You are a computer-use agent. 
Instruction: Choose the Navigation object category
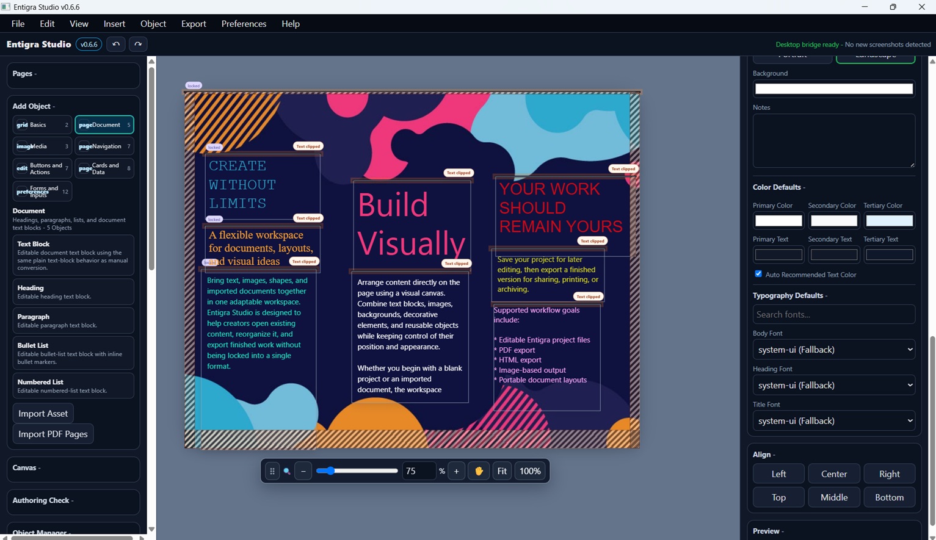pos(104,146)
